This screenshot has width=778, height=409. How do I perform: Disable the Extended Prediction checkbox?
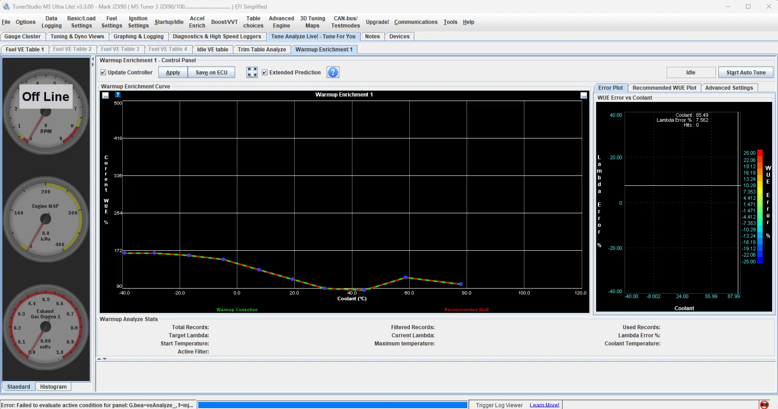[265, 73]
